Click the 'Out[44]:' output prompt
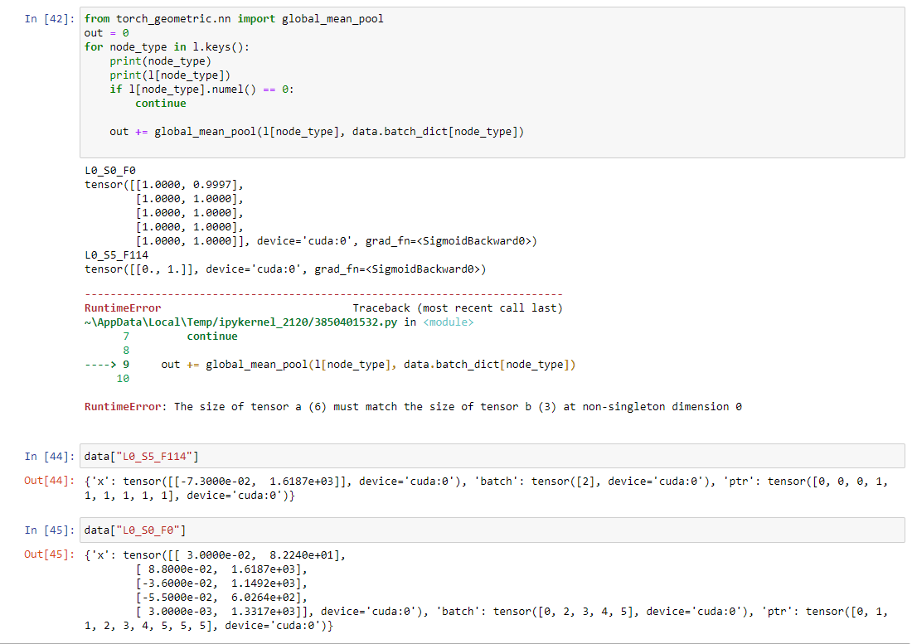 [x=50, y=481]
